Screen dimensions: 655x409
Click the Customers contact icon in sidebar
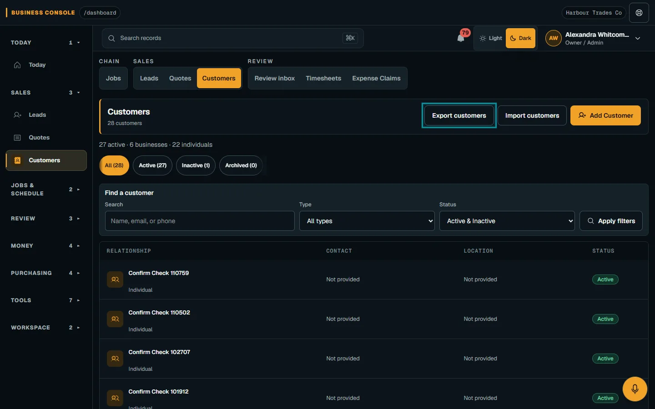click(x=17, y=160)
